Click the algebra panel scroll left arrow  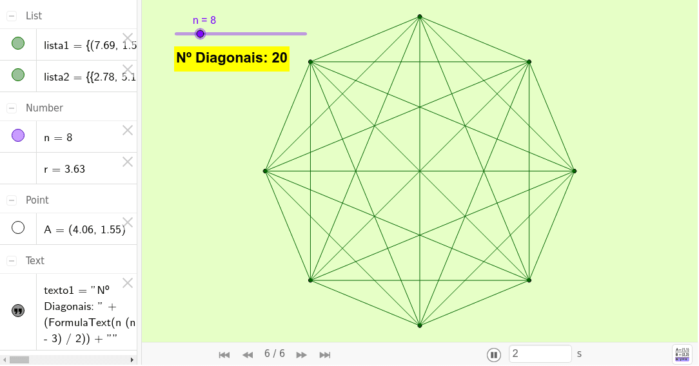5,360
